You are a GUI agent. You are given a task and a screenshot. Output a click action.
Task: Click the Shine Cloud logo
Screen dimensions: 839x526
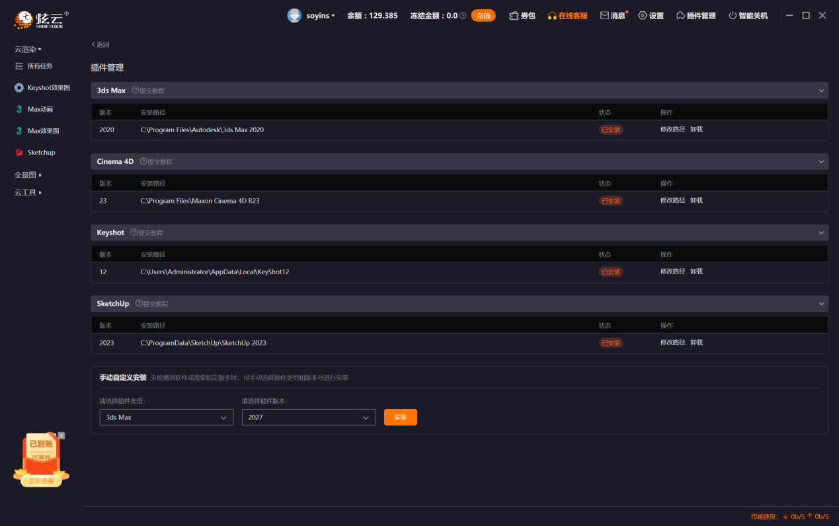pos(41,20)
